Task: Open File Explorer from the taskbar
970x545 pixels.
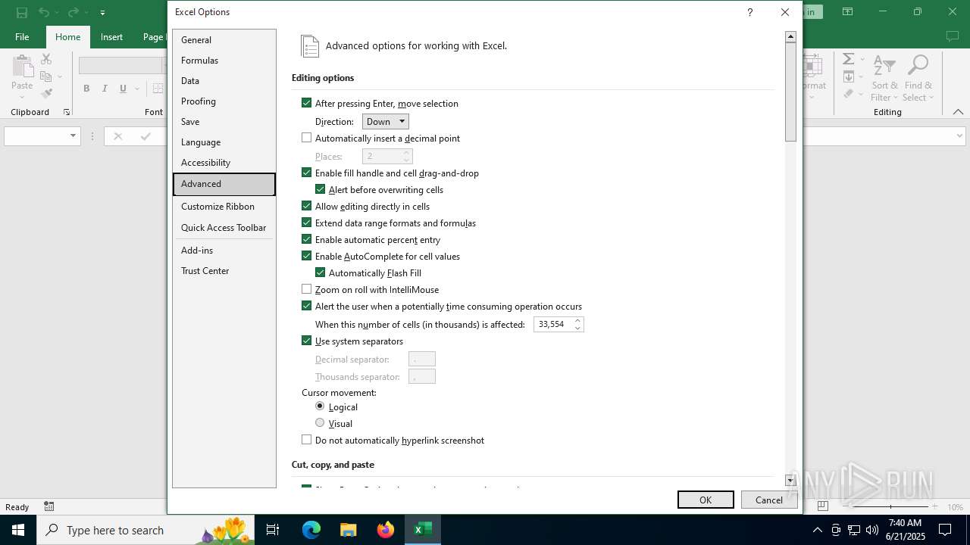Action: pyautogui.click(x=348, y=530)
